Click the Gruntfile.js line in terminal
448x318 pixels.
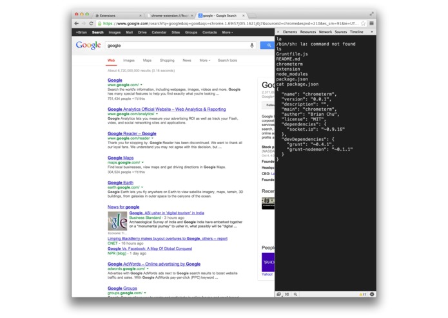[x=292, y=54]
